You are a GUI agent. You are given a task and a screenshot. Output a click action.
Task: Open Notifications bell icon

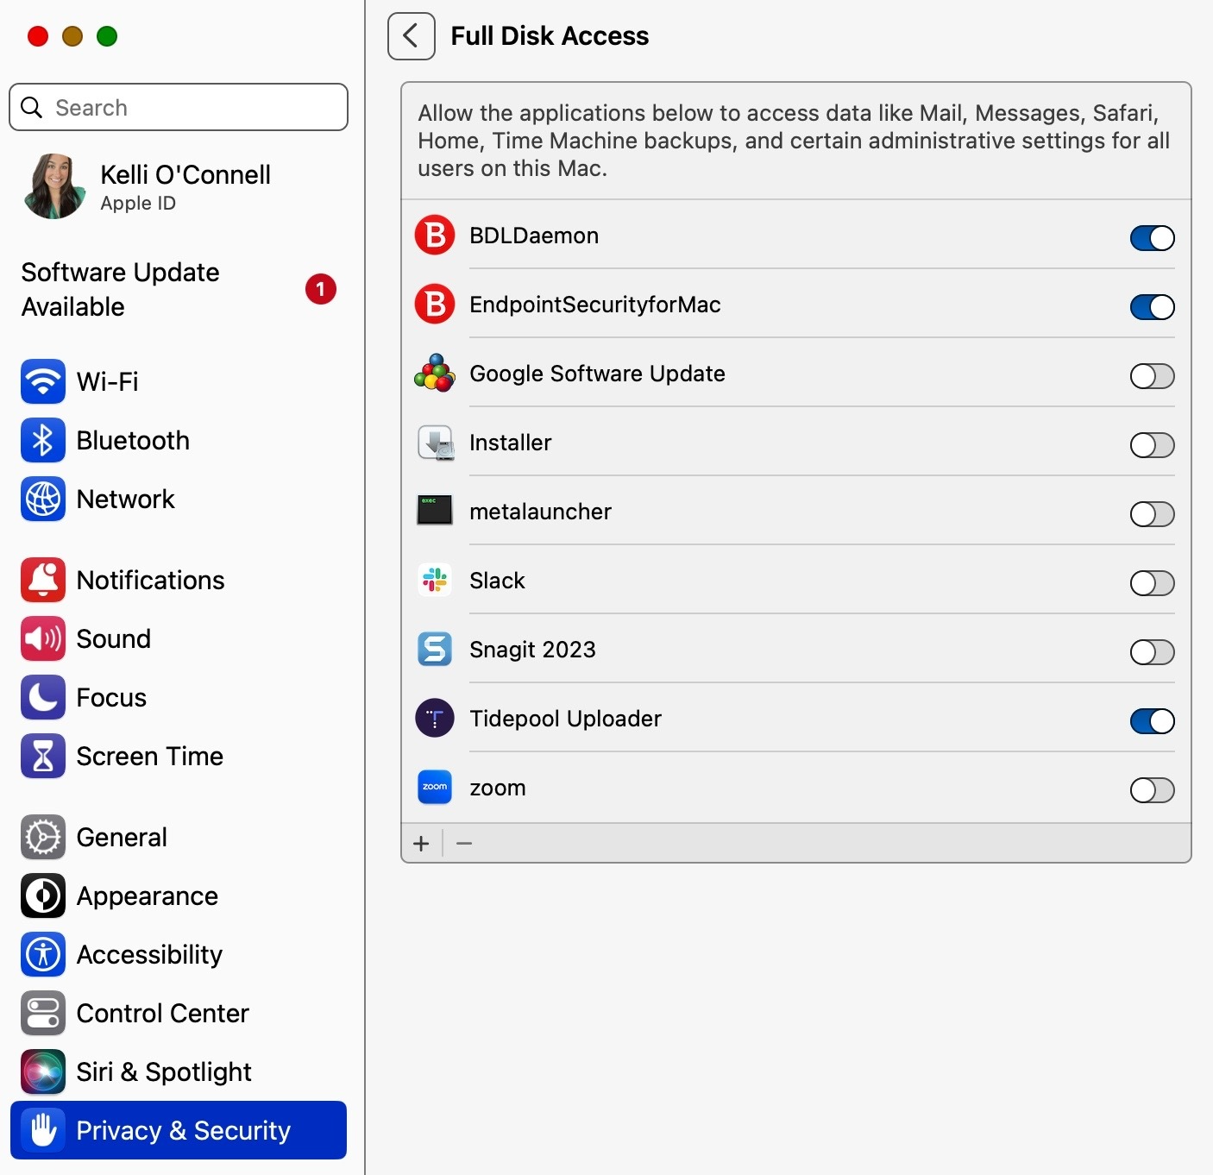43,580
